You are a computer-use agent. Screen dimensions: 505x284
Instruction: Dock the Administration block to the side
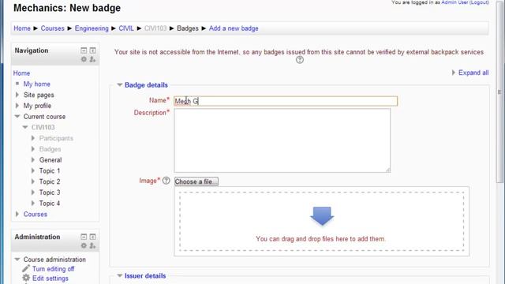92,237
